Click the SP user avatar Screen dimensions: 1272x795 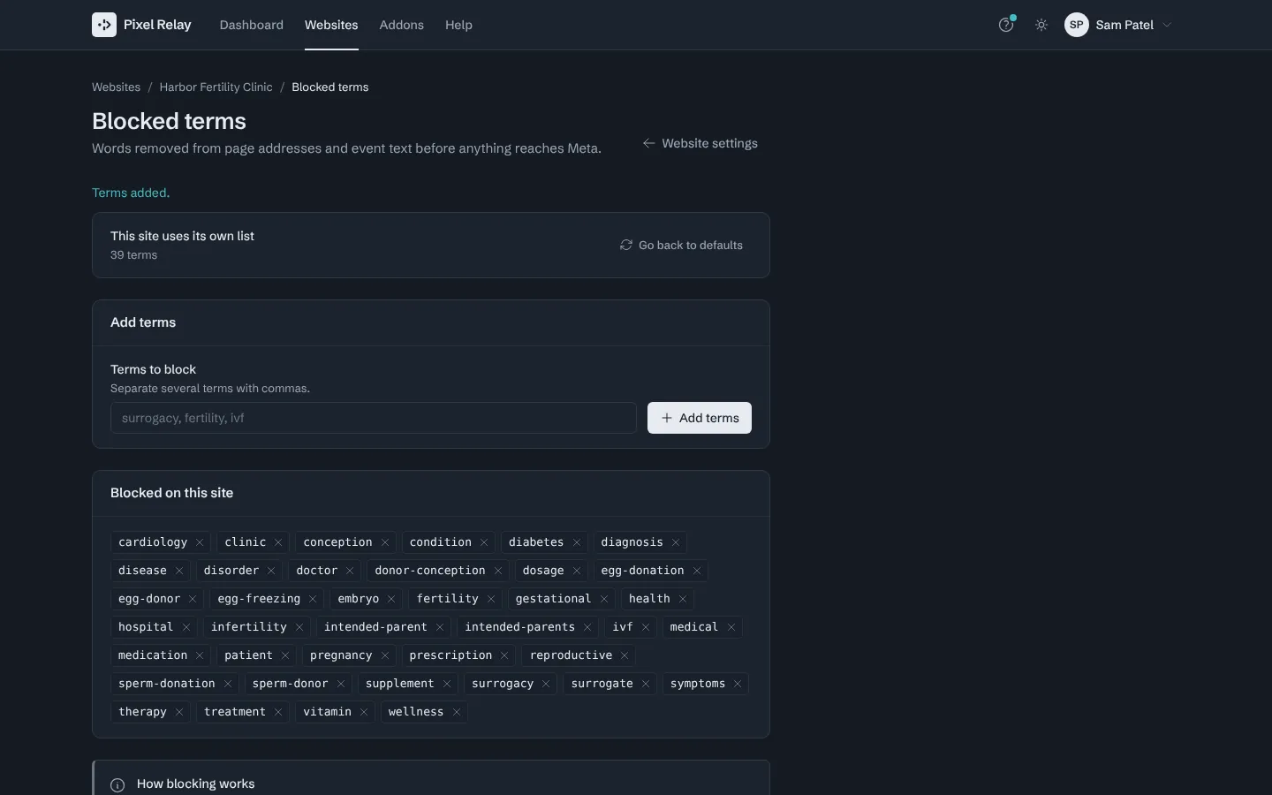[x=1076, y=25]
